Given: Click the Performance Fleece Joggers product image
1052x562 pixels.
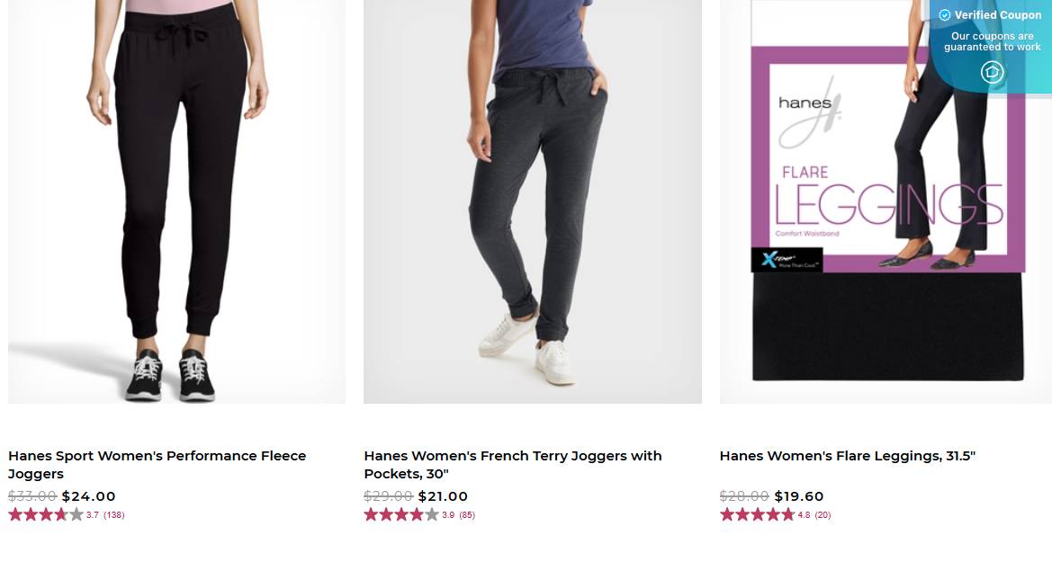Looking at the screenshot, I should click(176, 201).
